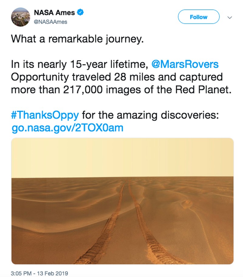Open the NASA Ames profile avatar
The image size is (243, 277).
pyautogui.click(x=20, y=17)
